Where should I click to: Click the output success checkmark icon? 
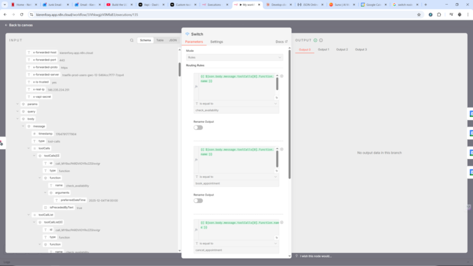point(315,40)
